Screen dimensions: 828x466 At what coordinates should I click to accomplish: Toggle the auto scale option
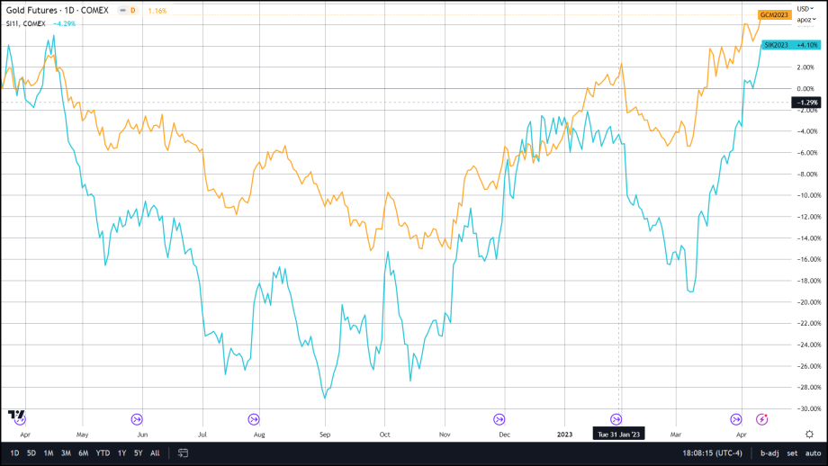812,453
